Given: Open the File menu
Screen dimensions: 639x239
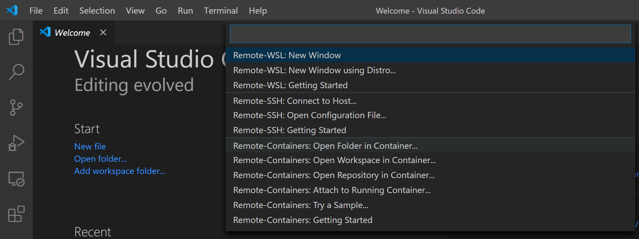Looking at the screenshot, I should pos(36,11).
